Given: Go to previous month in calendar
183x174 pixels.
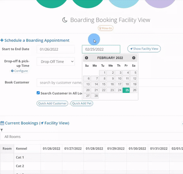Looking at the screenshot, I should point(87,58).
